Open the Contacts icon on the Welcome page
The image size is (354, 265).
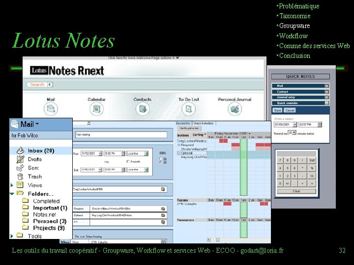(x=143, y=109)
